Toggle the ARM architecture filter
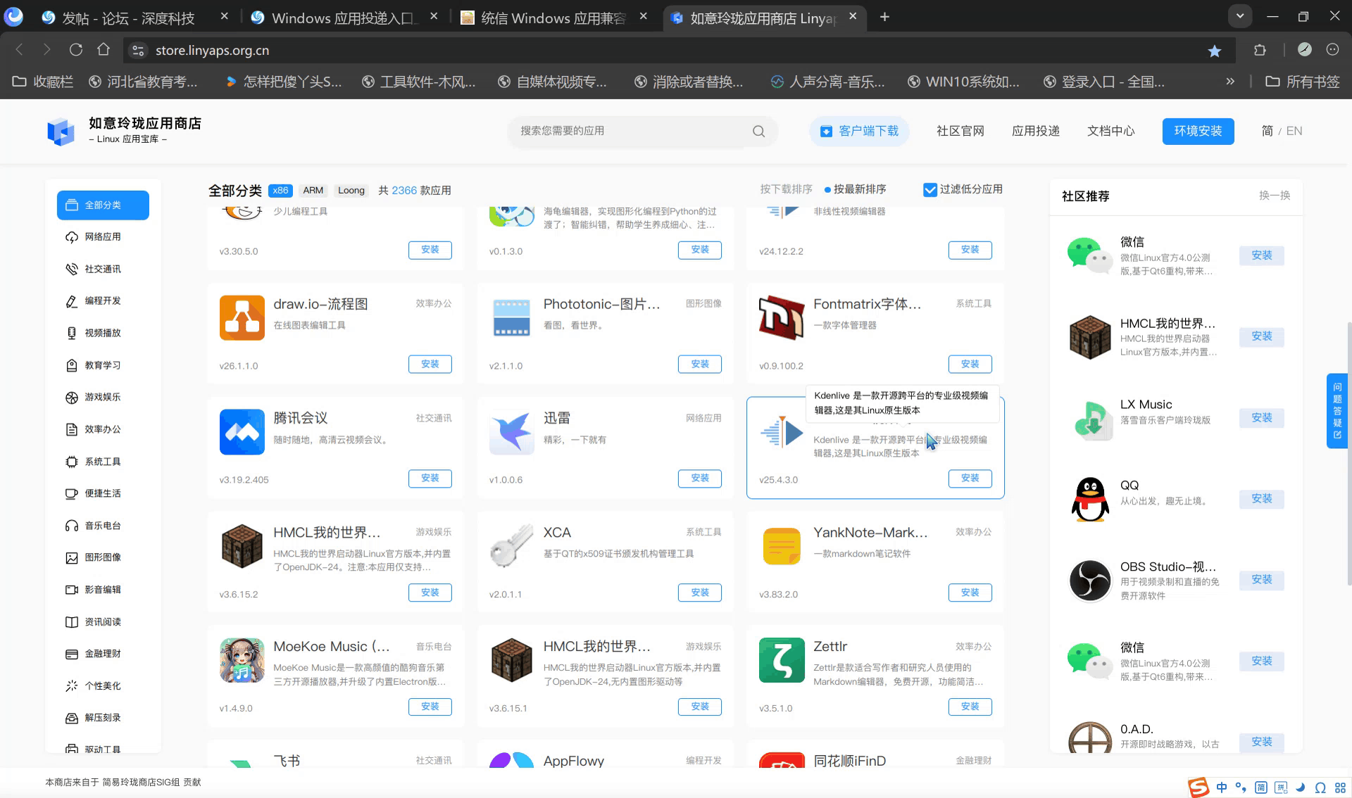Screen dimensions: 1352x798 coord(313,190)
